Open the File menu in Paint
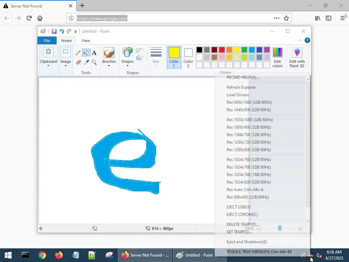This screenshot has width=349, height=262. [47, 41]
